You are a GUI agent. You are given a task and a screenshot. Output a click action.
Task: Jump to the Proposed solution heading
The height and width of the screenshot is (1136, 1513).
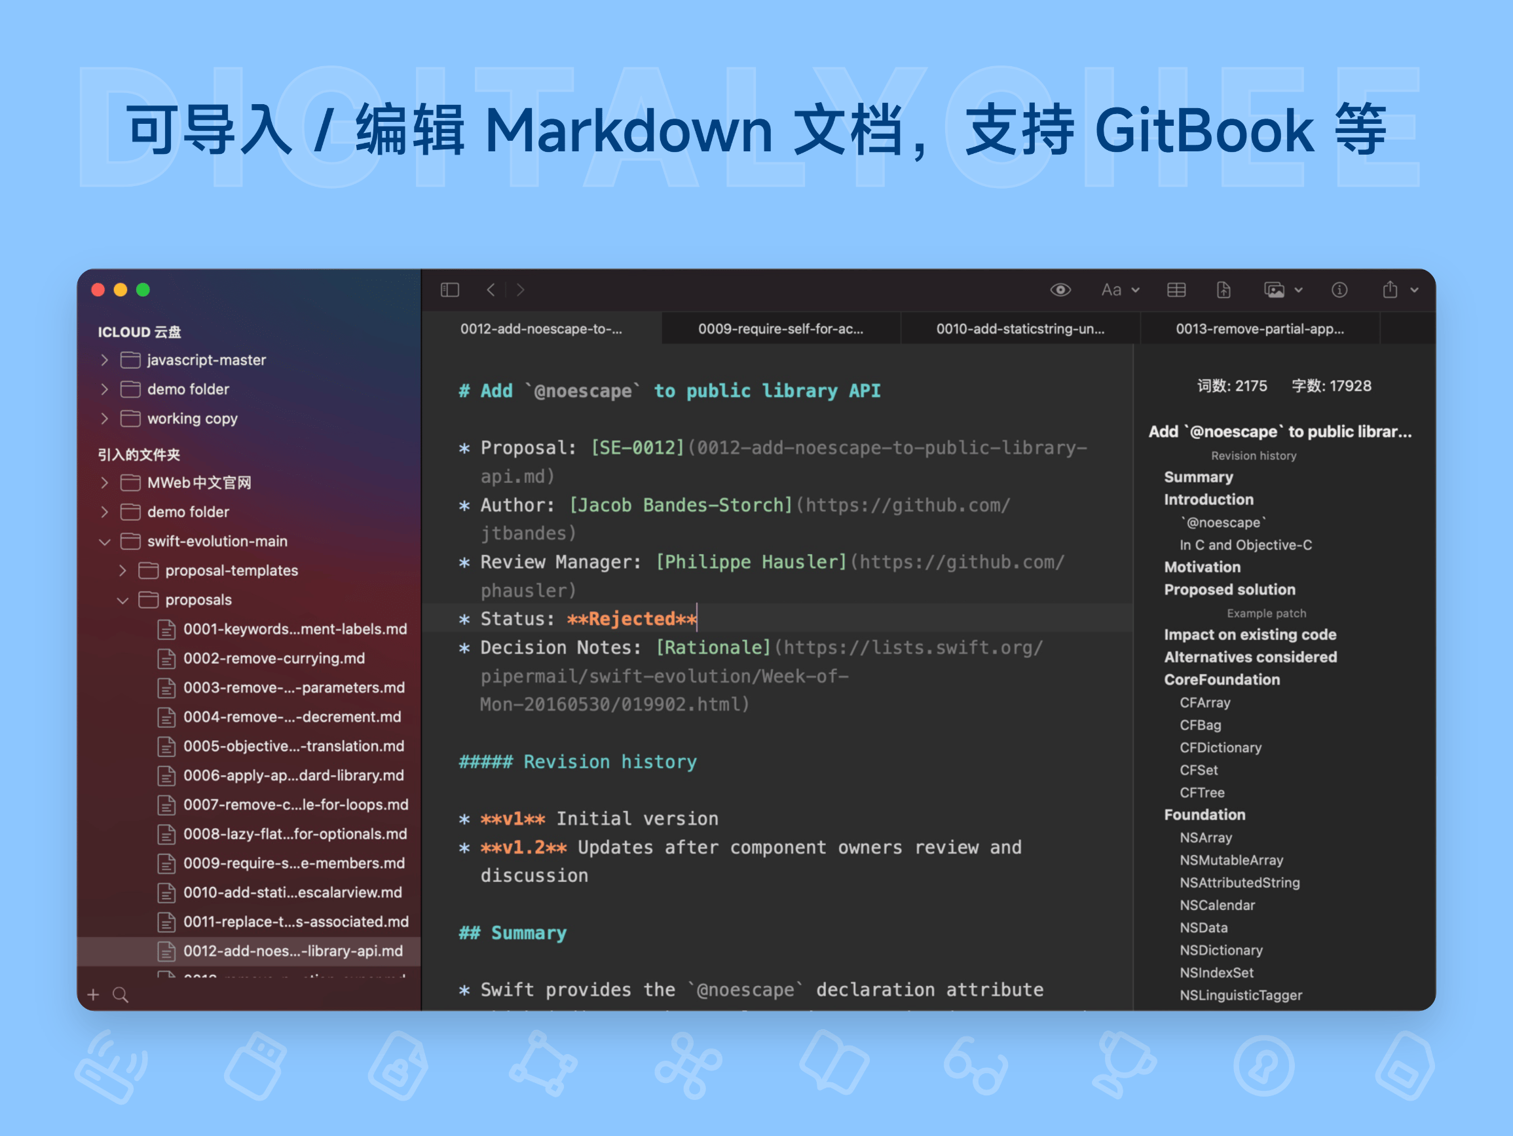coord(1229,589)
